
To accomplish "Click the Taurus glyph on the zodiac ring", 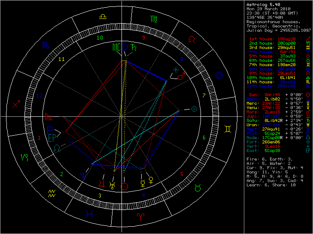I will (198, 188).
